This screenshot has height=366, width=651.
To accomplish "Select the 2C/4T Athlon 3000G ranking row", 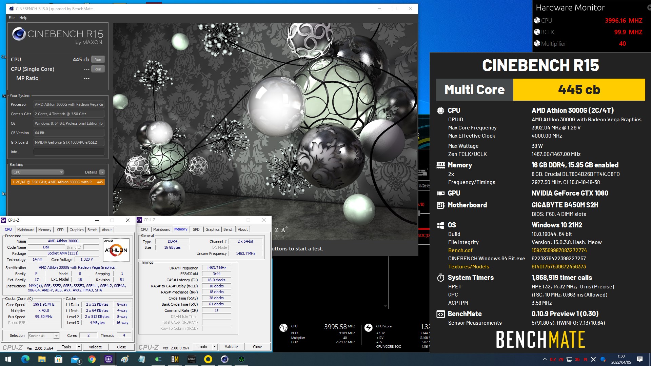I will coord(58,182).
